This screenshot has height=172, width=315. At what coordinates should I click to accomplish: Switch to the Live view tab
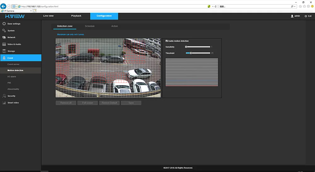[x=48, y=16]
